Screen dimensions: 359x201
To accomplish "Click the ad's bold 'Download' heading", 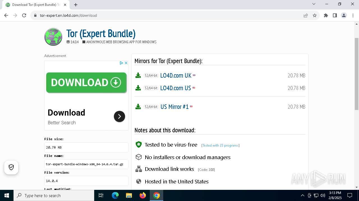I will (x=66, y=113).
